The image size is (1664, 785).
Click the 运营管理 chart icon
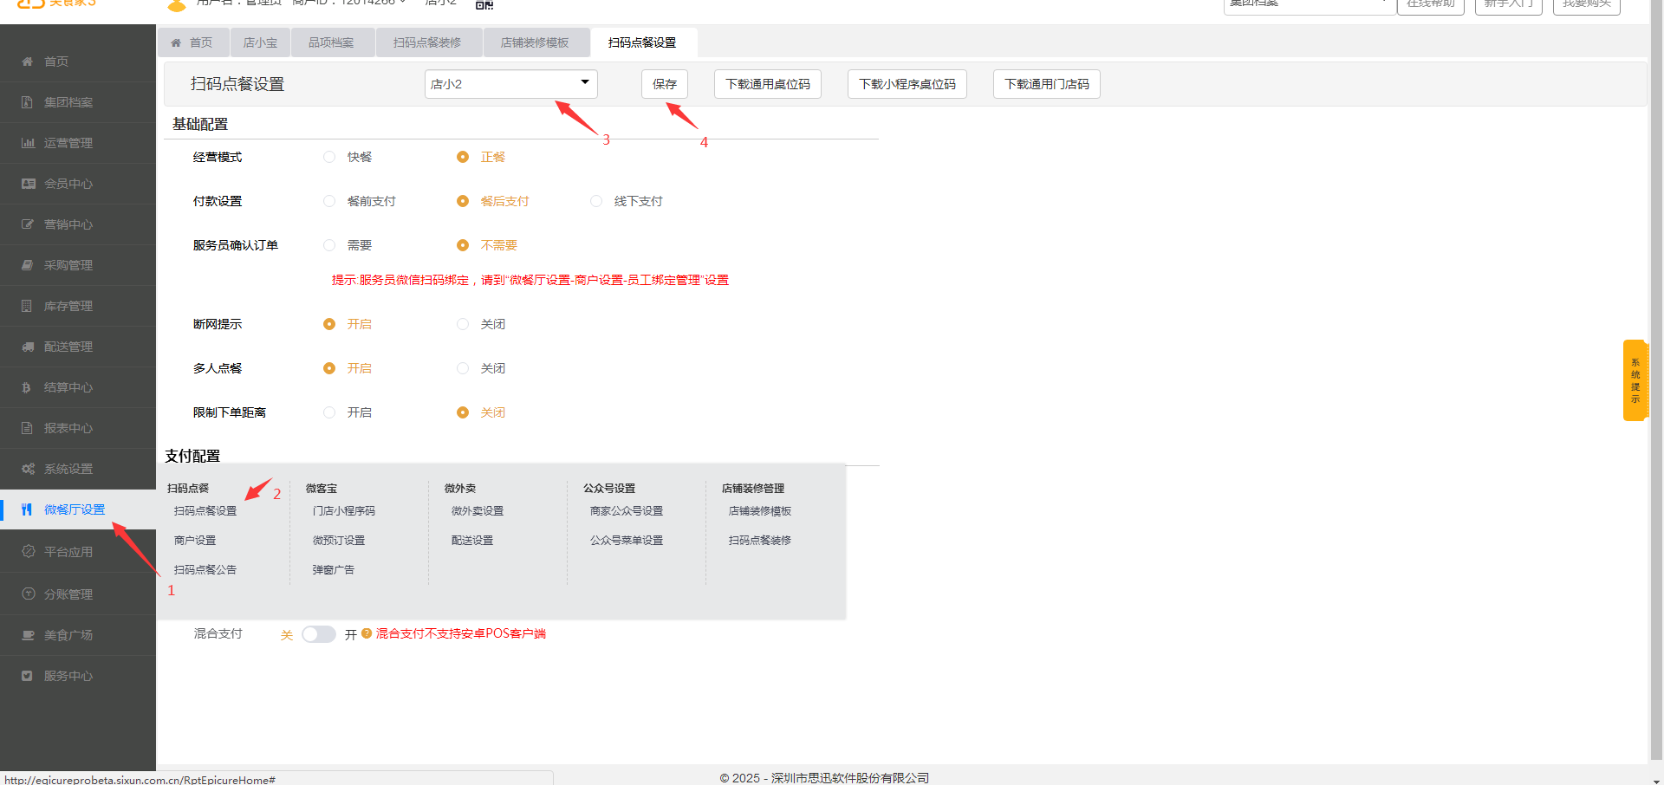point(28,143)
